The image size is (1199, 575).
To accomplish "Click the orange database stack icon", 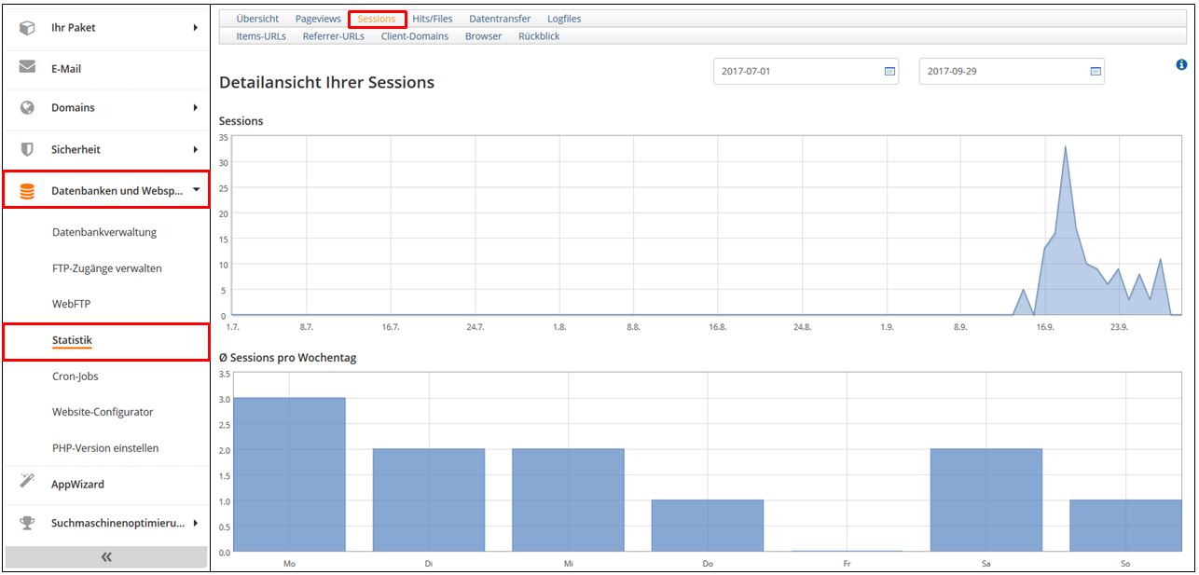I will point(27,191).
